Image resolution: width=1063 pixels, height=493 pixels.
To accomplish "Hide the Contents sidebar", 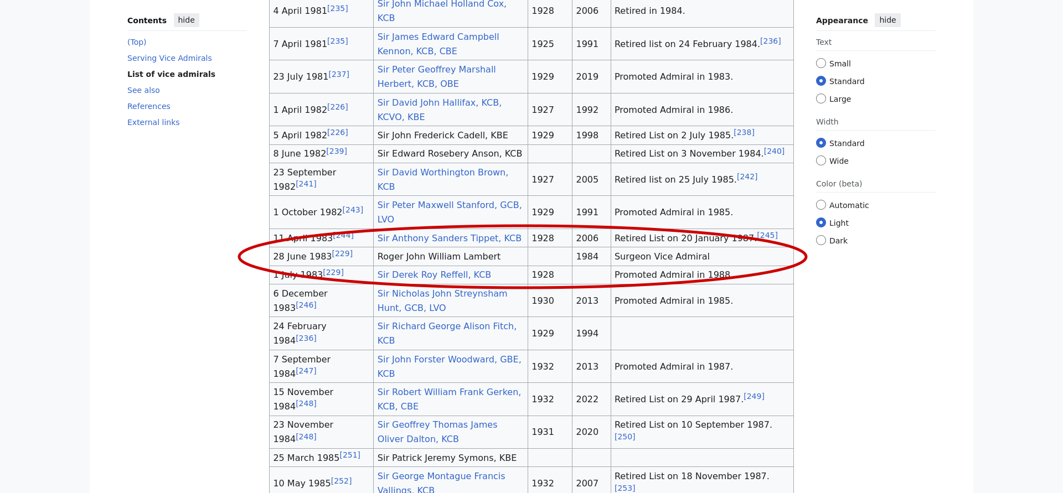I will coord(186,20).
